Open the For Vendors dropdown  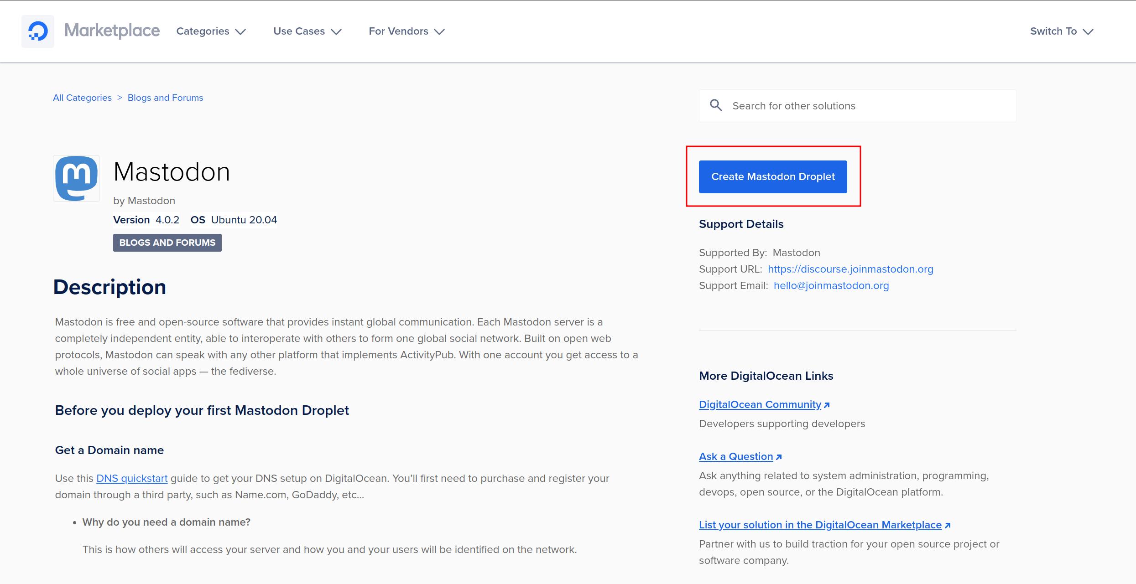pyautogui.click(x=406, y=31)
